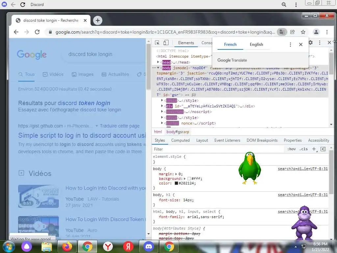
Task: Open the Chrome three-dot menu
Action: point(327,32)
